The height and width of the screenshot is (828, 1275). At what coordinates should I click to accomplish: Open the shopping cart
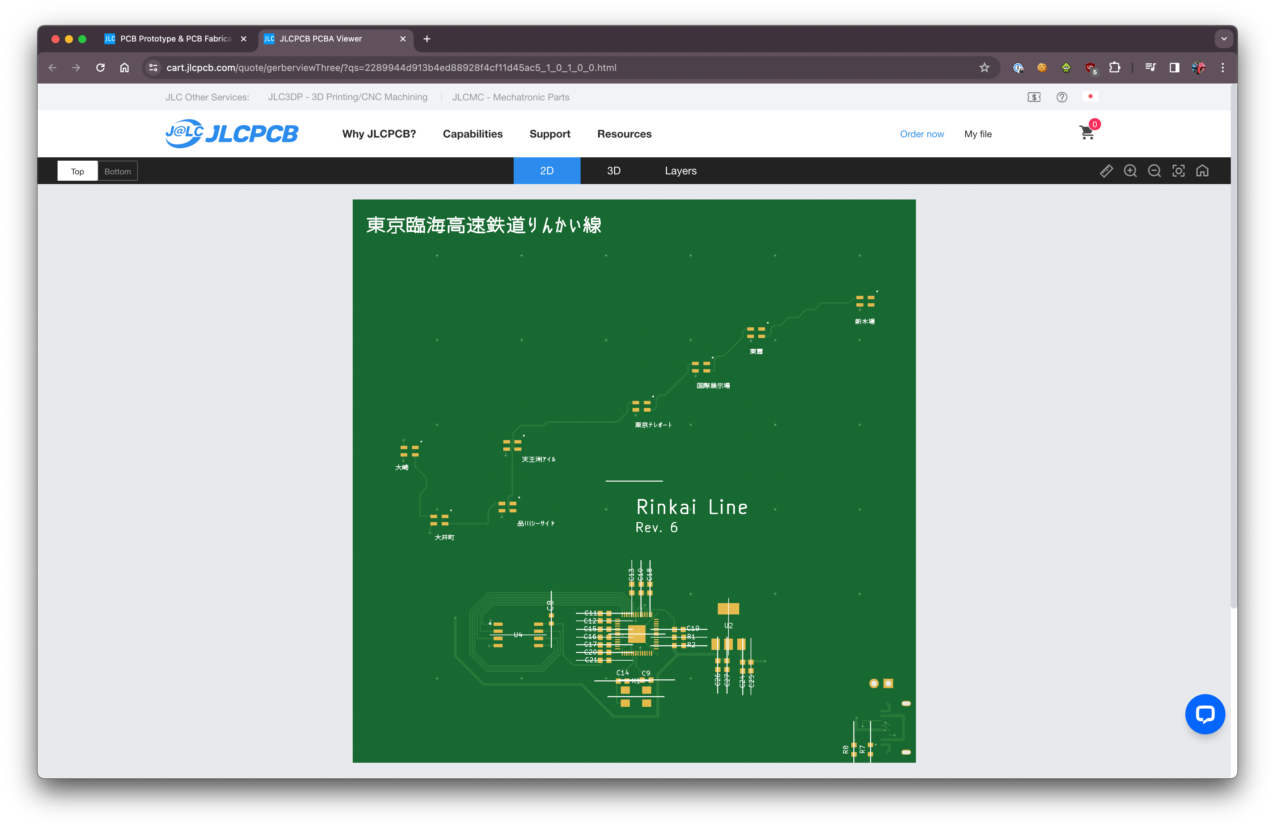pos(1088,133)
